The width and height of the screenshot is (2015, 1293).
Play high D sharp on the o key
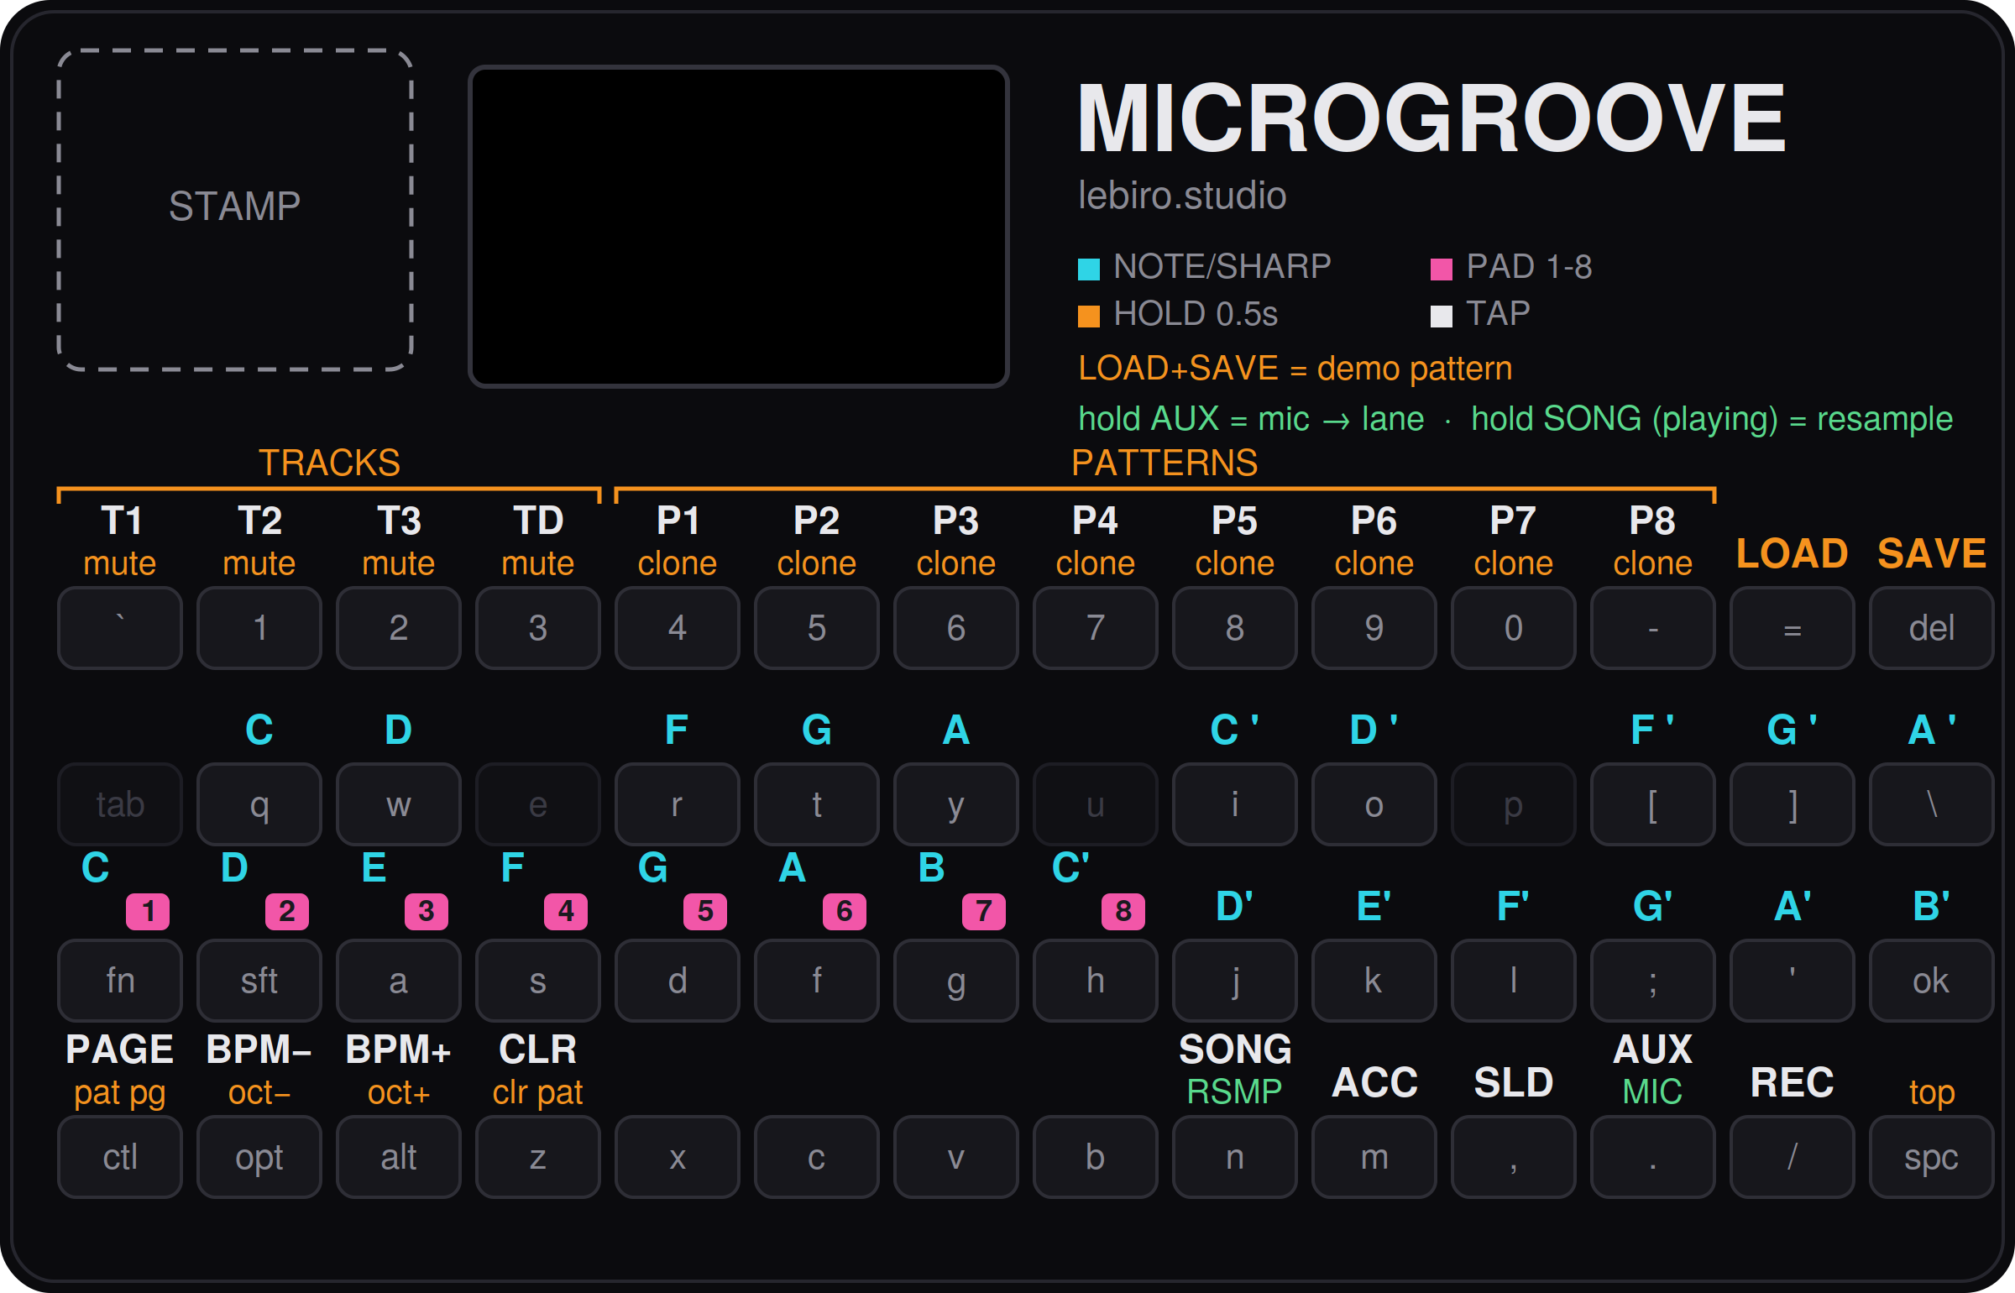pos(1374,804)
